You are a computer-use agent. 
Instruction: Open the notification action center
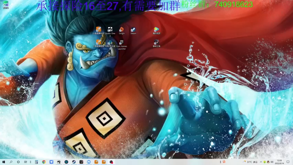(288, 162)
